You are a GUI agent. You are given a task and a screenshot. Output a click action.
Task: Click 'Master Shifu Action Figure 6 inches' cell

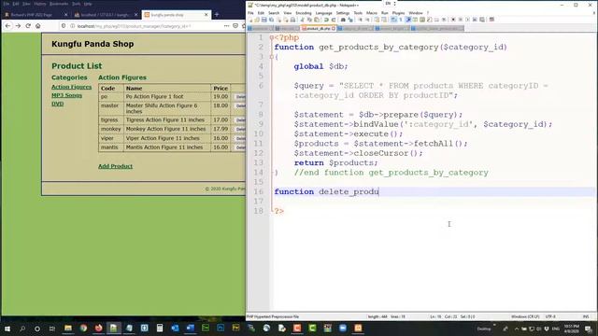[x=166, y=108]
